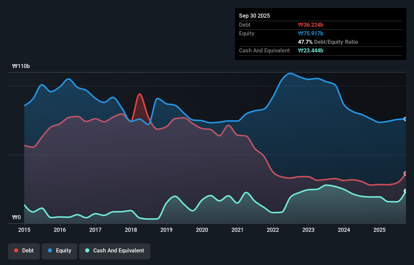Click the ₩110b axis label
Screen dimensions: 414x265
pos(21,66)
